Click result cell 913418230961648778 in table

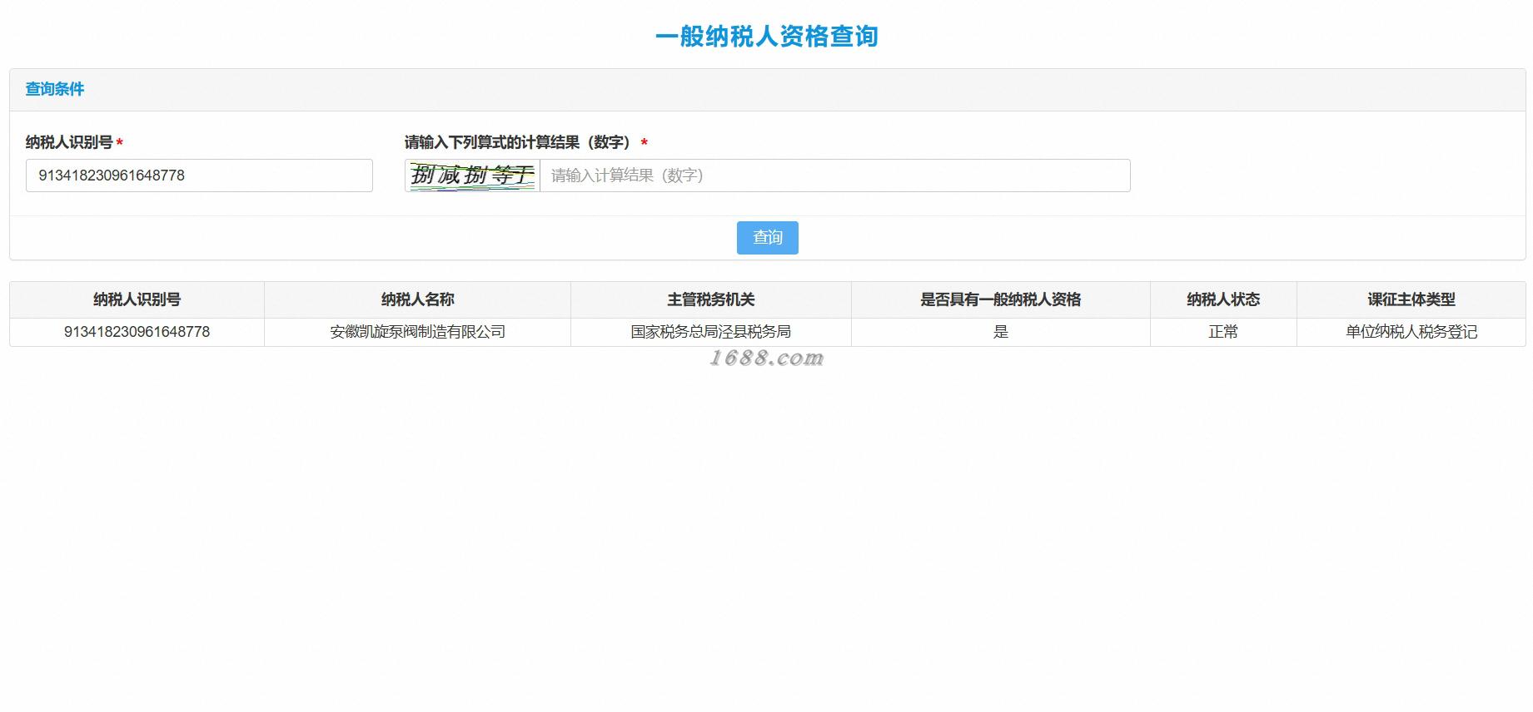tap(137, 332)
